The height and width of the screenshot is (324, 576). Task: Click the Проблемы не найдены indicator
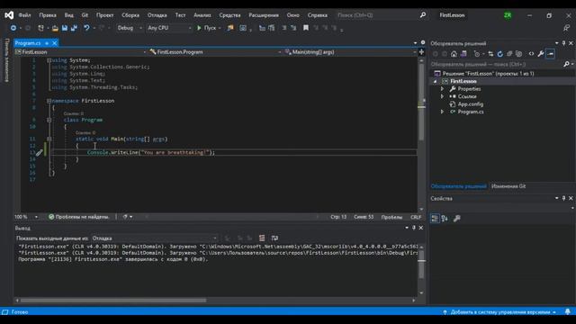[79, 217]
